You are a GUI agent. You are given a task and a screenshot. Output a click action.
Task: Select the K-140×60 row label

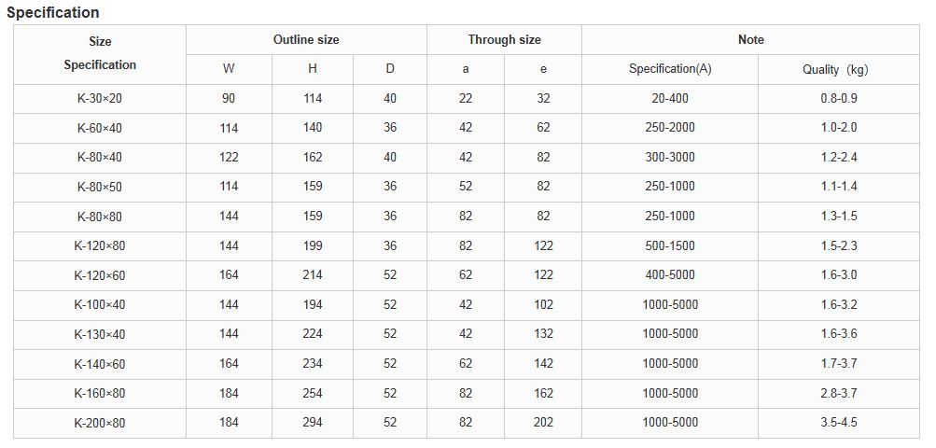pyautogui.click(x=100, y=364)
